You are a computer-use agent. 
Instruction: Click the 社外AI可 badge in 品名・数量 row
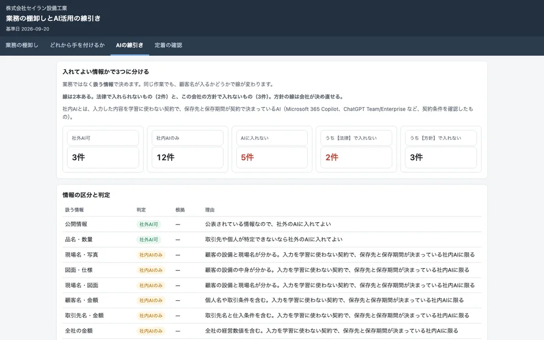pos(148,240)
